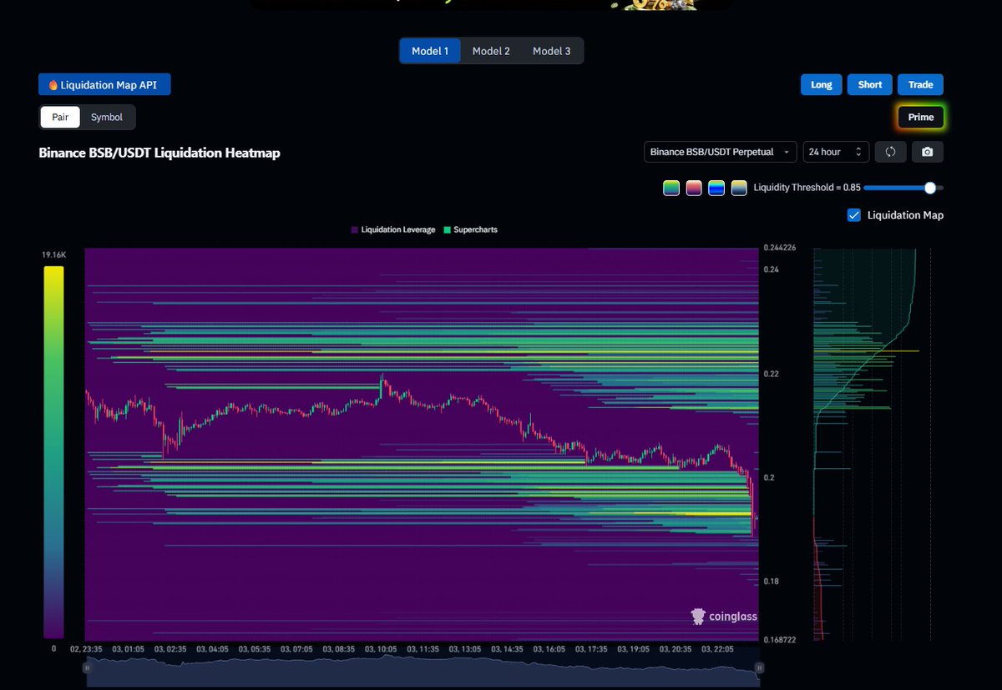Click the 02, 23:35 time axis label

(x=86, y=649)
